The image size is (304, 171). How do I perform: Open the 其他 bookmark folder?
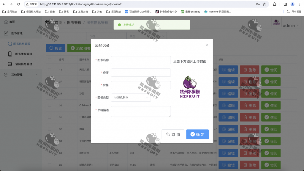[x=97, y=12]
